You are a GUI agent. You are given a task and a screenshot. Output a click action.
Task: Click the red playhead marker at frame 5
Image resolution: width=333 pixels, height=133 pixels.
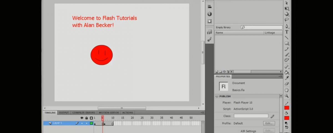(x=102, y=118)
